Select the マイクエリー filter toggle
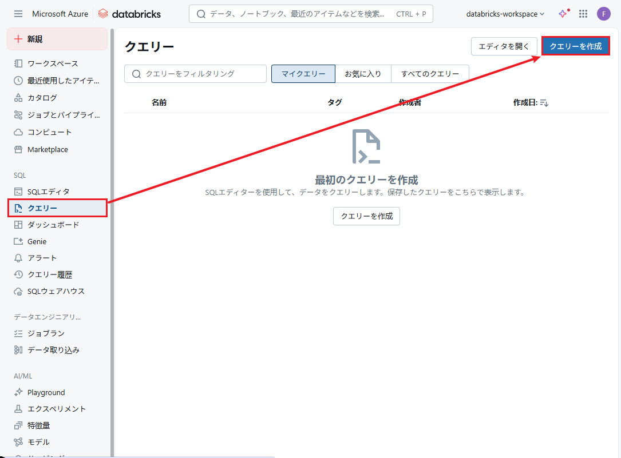Screen dimensions: 621x458 point(303,74)
